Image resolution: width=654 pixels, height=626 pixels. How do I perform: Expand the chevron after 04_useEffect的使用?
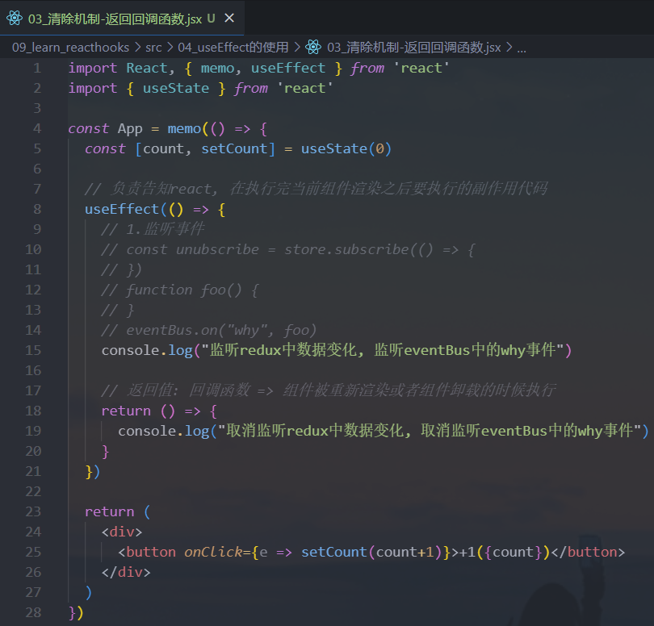pyautogui.click(x=297, y=48)
